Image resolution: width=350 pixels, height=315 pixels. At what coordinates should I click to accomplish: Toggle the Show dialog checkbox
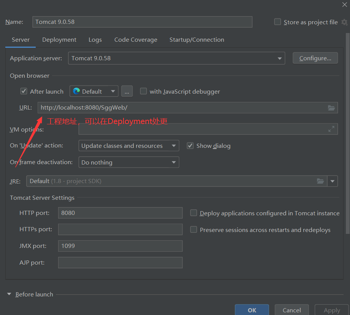click(190, 146)
